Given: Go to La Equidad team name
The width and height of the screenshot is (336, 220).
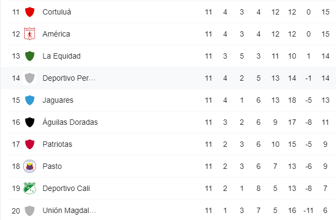Looking at the screenshot, I should 61,56.
